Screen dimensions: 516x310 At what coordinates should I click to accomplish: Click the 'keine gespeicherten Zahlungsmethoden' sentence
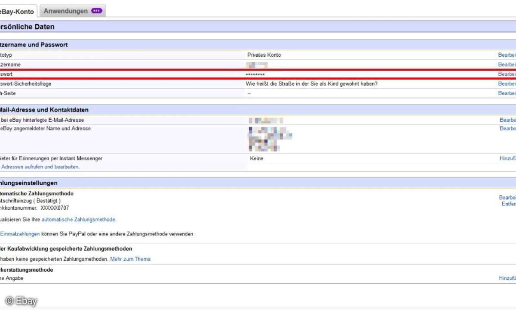[x=54, y=259]
